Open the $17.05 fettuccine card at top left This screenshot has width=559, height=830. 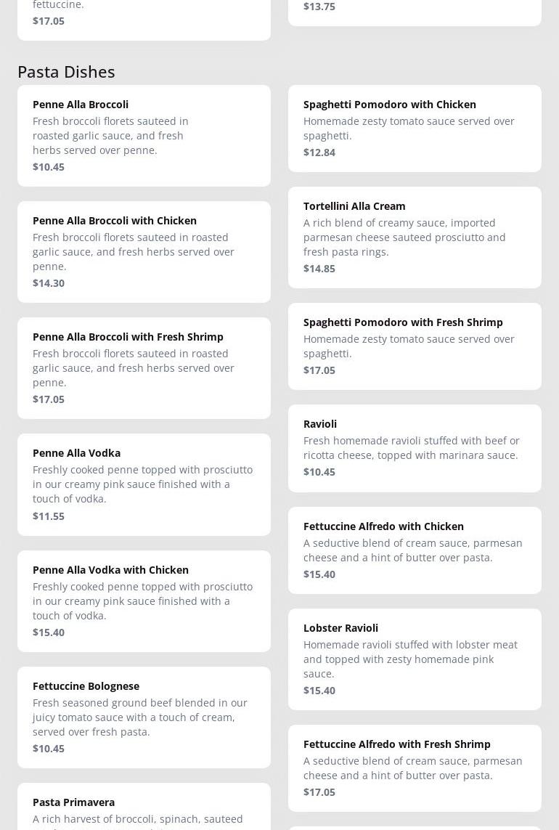[144, 20]
